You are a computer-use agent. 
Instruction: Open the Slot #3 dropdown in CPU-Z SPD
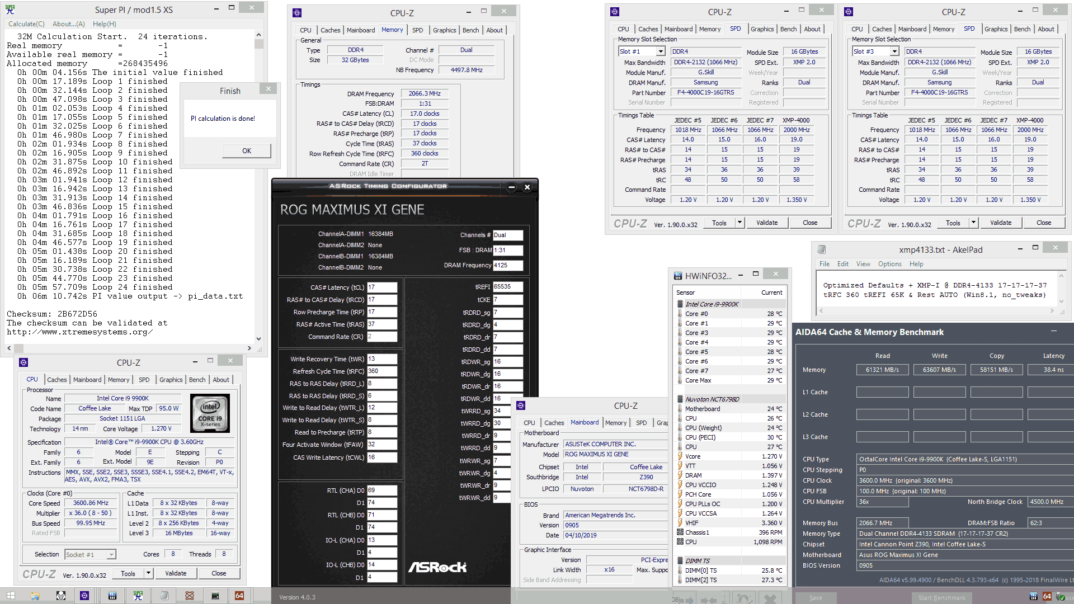894,51
